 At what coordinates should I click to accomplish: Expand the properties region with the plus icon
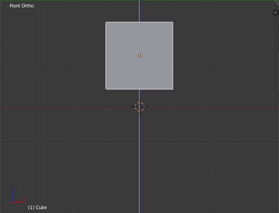tap(275, 13)
